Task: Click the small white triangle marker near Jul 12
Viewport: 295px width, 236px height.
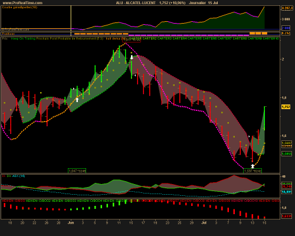Action: point(249,136)
